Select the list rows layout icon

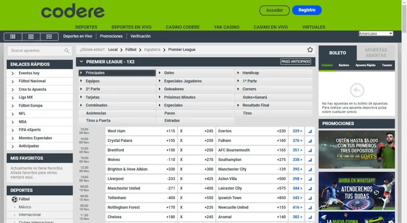coord(31,37)
